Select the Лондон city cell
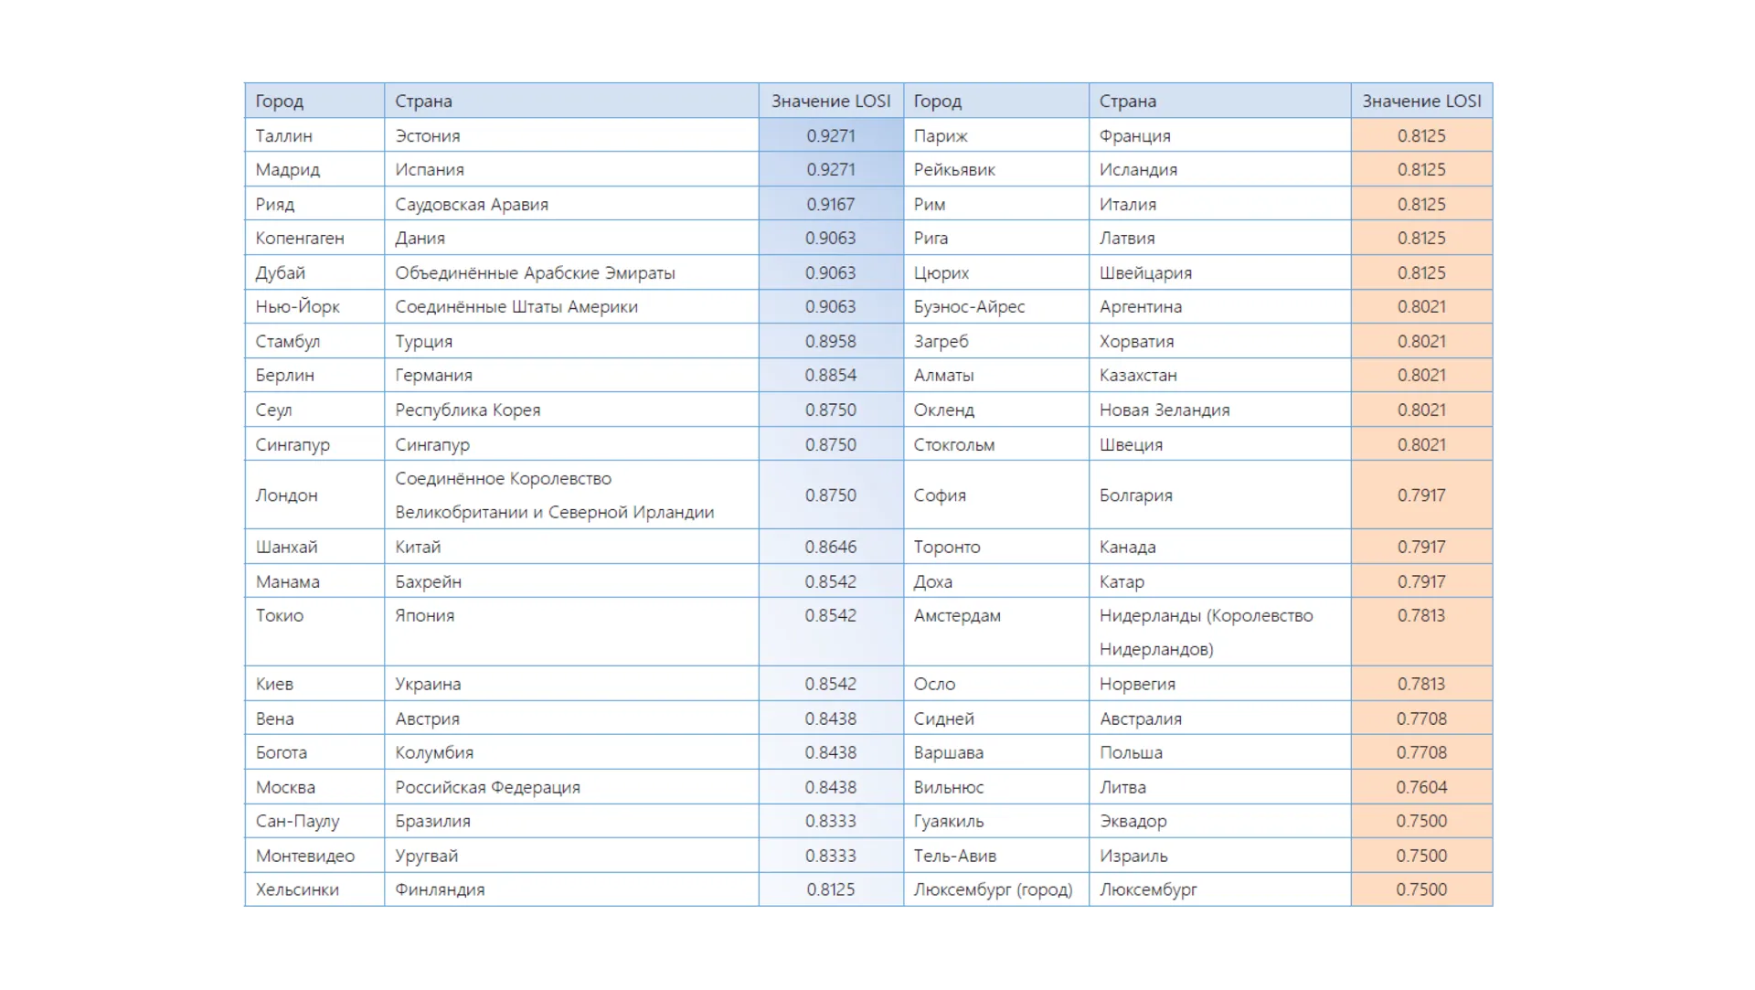This screenshot has height=990, width=1755. click(314, 495)
